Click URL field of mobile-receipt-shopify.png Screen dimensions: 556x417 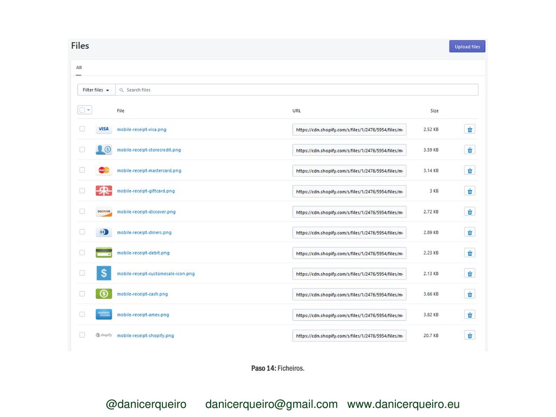click(x=349, y=336)
